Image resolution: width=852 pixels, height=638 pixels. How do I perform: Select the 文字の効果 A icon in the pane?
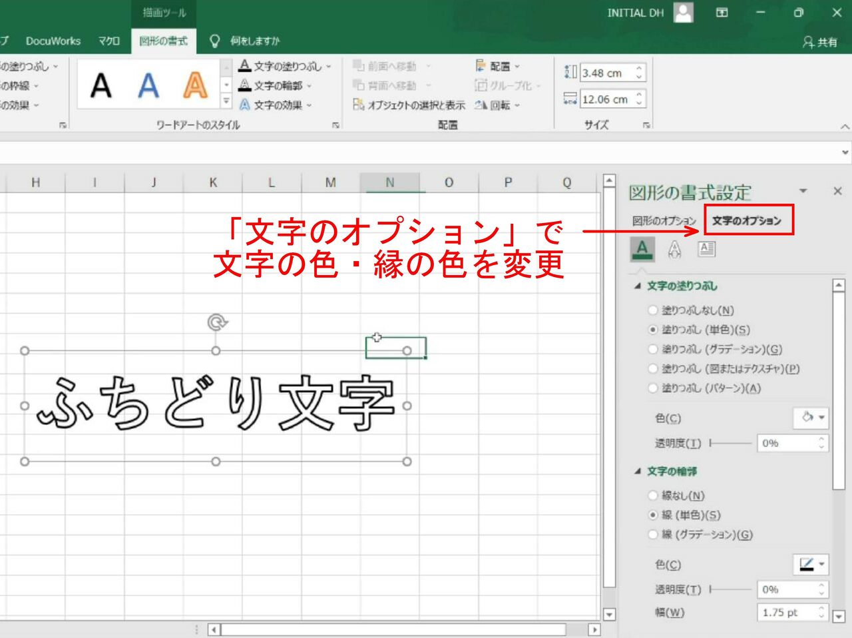(675, 249)
